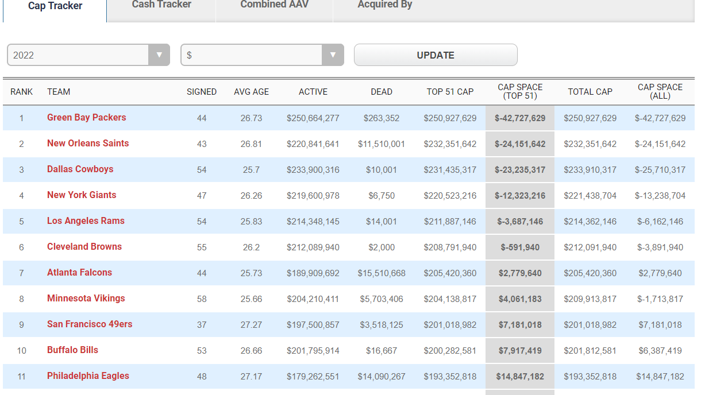
Task: Open the New York Giants link
Action: (x=82, y=195)
